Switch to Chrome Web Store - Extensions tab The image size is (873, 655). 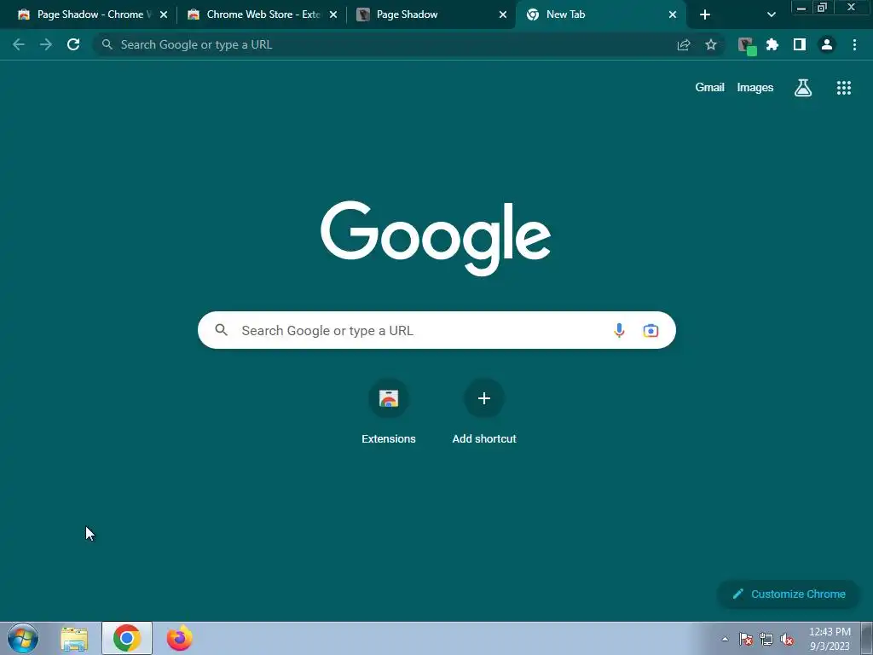pyautogui.click(x=262, y=14)
